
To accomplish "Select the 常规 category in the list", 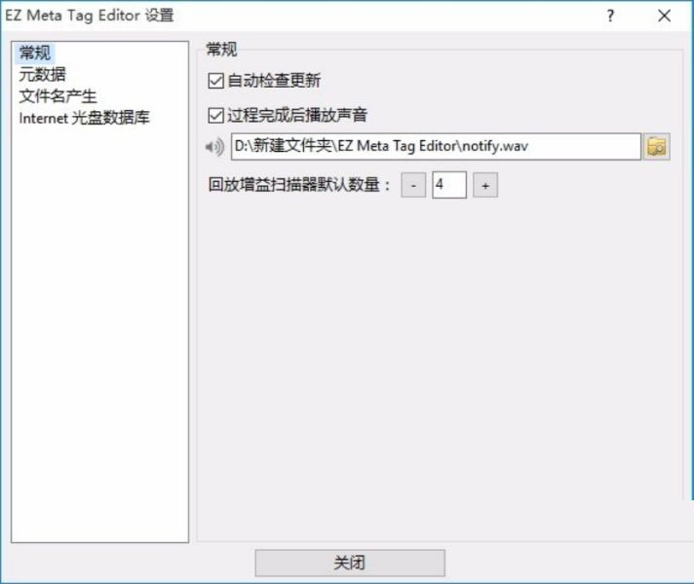I will pos(34,53).
